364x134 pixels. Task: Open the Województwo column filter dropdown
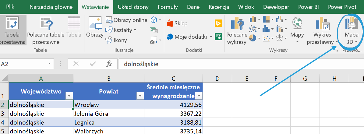pos(69,96)
